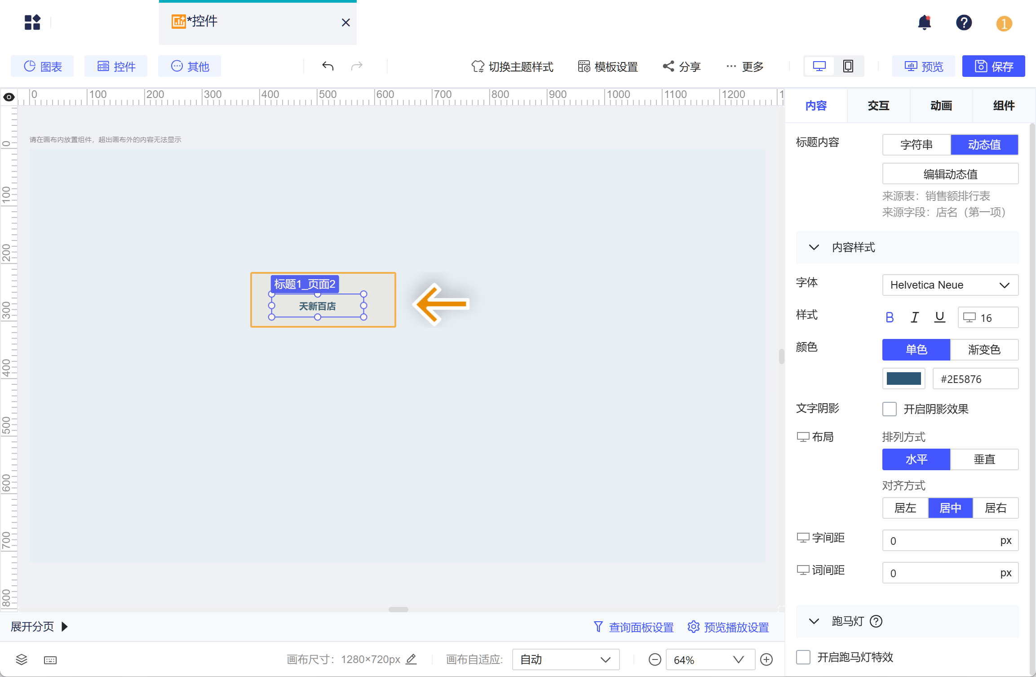
Task: Open the canvas adaptive 自动 dropdown
Action: [x=565, y=659]
